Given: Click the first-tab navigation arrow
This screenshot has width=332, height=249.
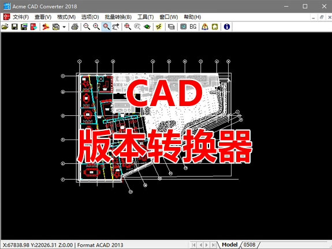Looking at the screenshot, I should click(193, 245).
